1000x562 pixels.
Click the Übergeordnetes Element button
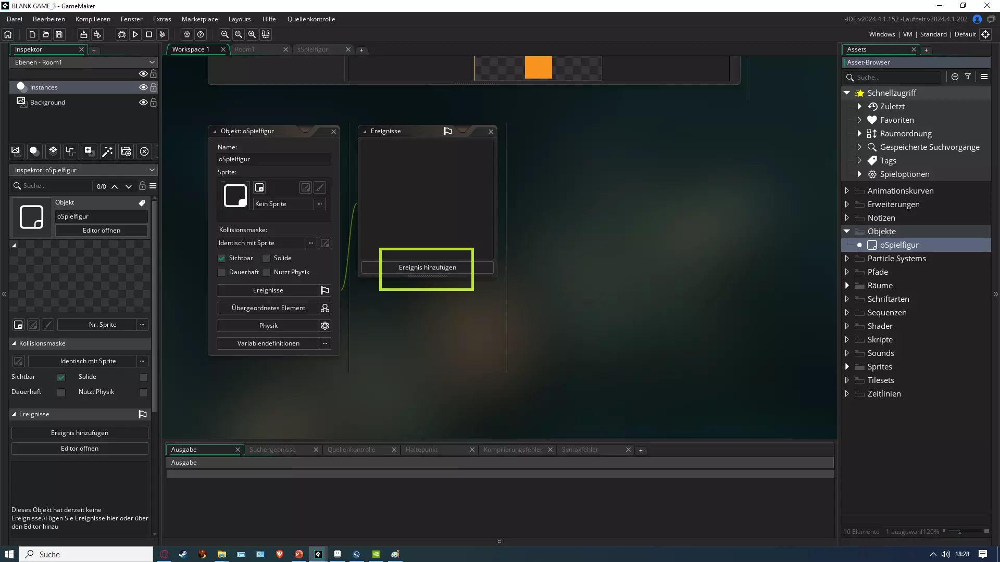268,308
